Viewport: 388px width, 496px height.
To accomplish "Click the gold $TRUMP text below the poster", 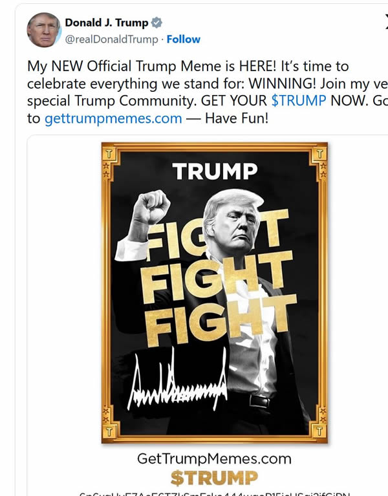I will point(214,478).
